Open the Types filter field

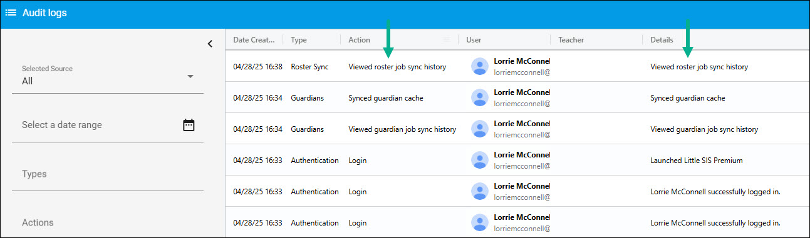click(108, 174)
